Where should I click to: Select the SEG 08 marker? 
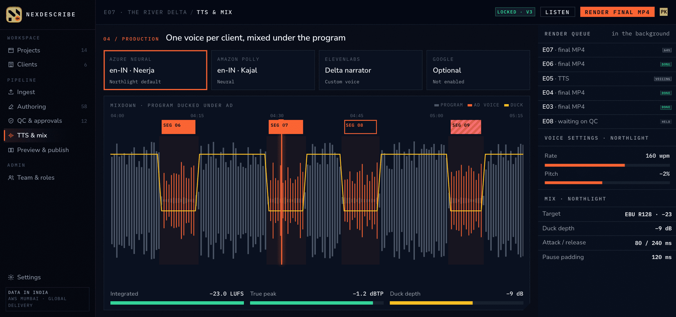coord(361,127)
